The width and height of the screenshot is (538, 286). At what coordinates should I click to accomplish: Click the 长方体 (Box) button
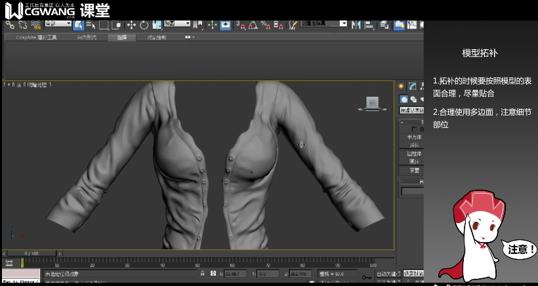click(x=413, y=136)
